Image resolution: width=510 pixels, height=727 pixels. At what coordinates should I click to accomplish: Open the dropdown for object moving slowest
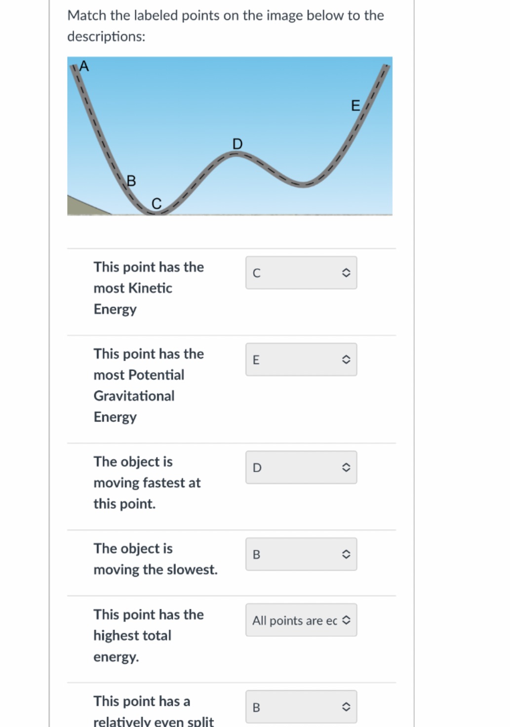[301, 554]
